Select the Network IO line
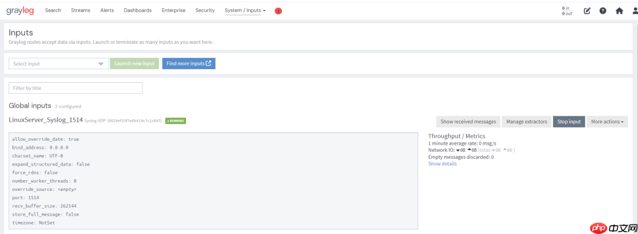638x234 pixels. coord(472,150)
